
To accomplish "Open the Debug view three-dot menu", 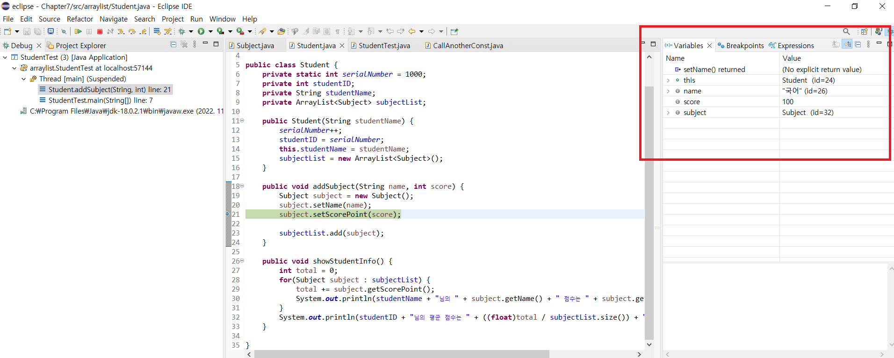I will click(x=195, y=44).
